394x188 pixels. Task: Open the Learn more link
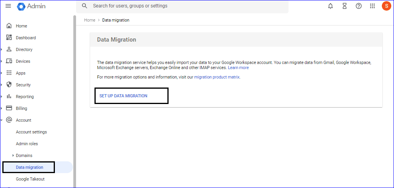(238, 68)
